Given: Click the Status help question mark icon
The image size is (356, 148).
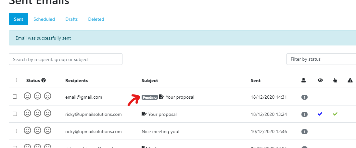Looking at the screenshot, I should click(x=44, y=80).
